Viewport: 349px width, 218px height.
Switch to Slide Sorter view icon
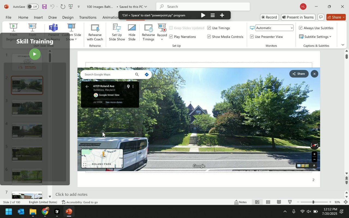coord(268,202)
